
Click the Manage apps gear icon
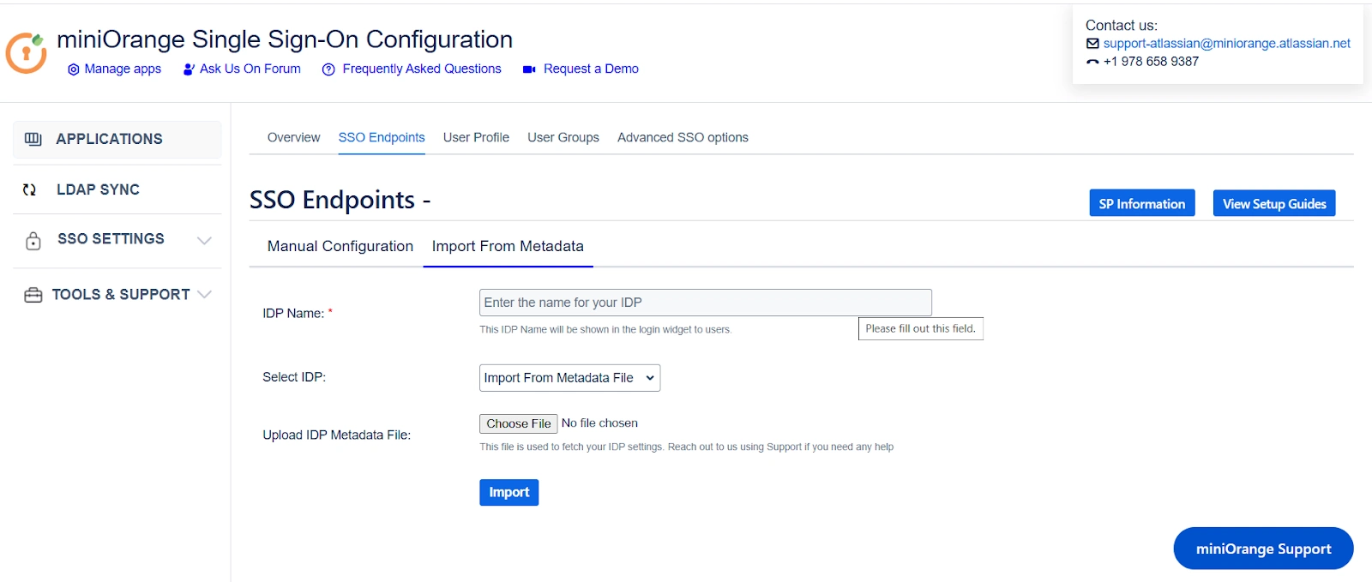pos(73,69)
